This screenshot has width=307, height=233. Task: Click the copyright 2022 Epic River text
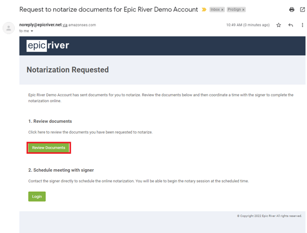[x=269, y=216]
